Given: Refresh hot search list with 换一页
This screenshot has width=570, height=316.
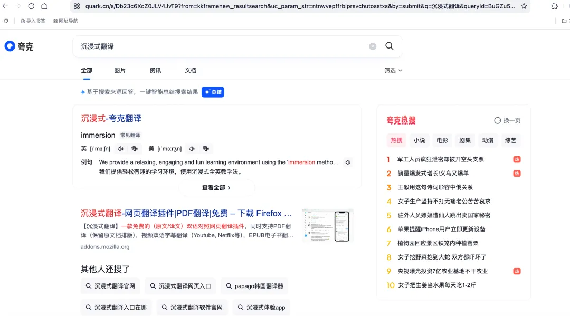Looking at the screenshot, I should click(x=507, y=120).
